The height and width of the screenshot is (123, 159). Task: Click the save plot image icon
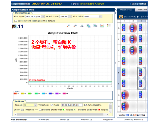[x=95, y=26]
